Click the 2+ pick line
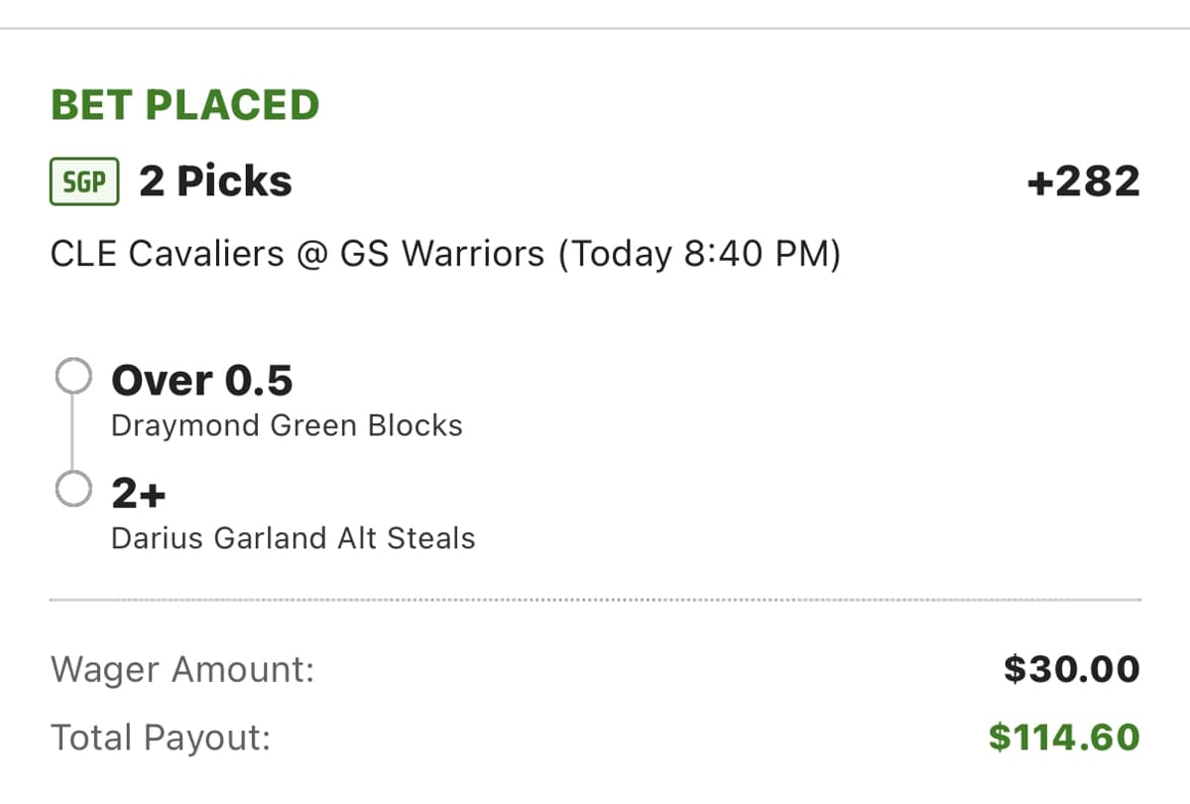1190x804 pixels. point(138,493)
